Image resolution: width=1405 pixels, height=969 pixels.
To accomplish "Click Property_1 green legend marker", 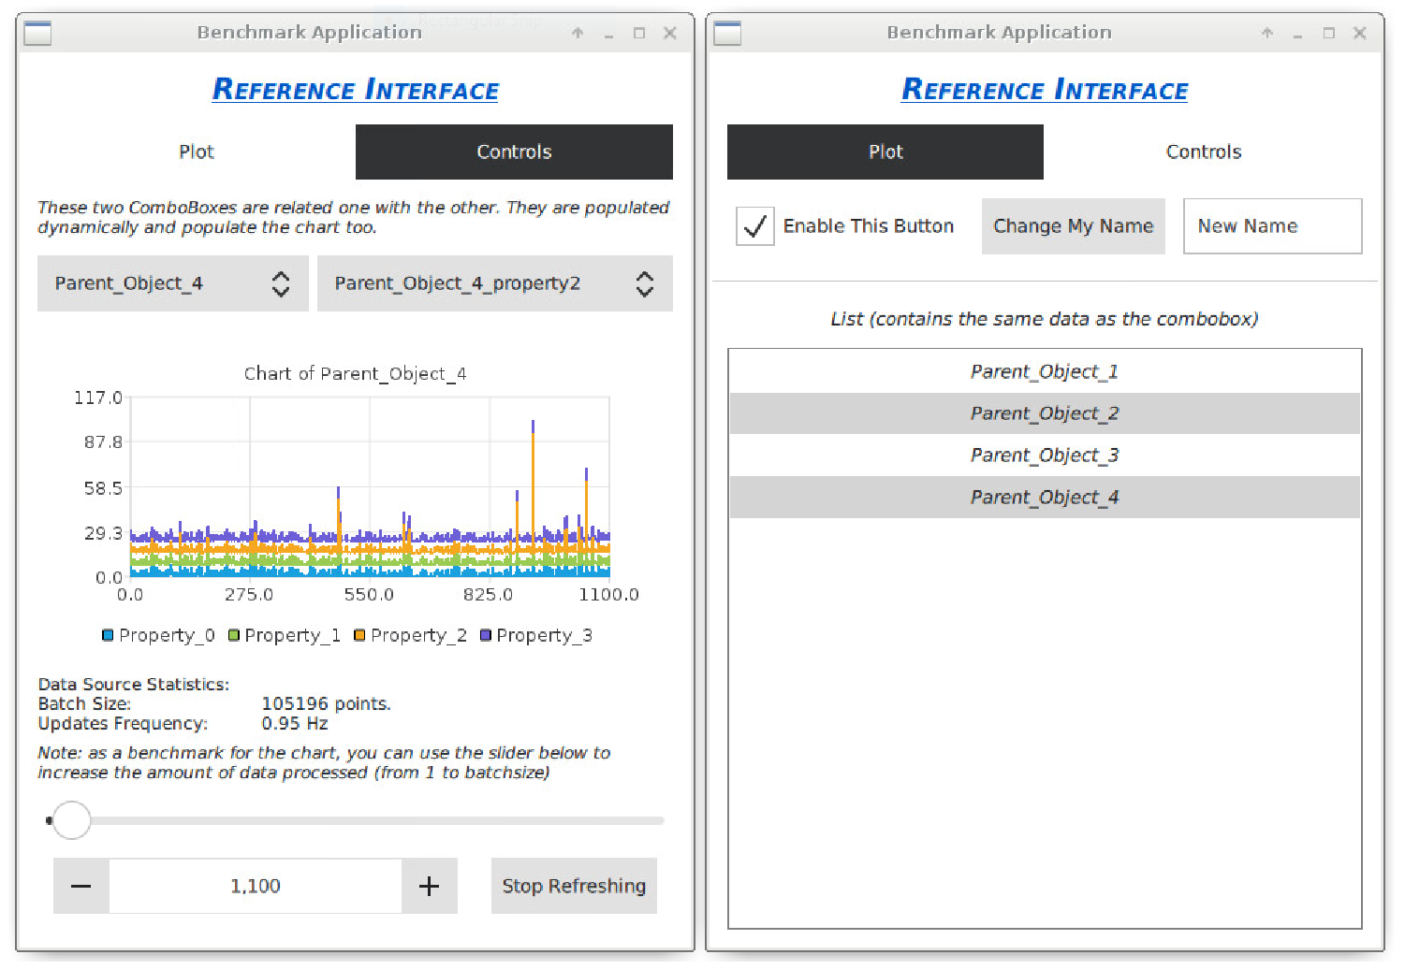I will coord(234,635).
